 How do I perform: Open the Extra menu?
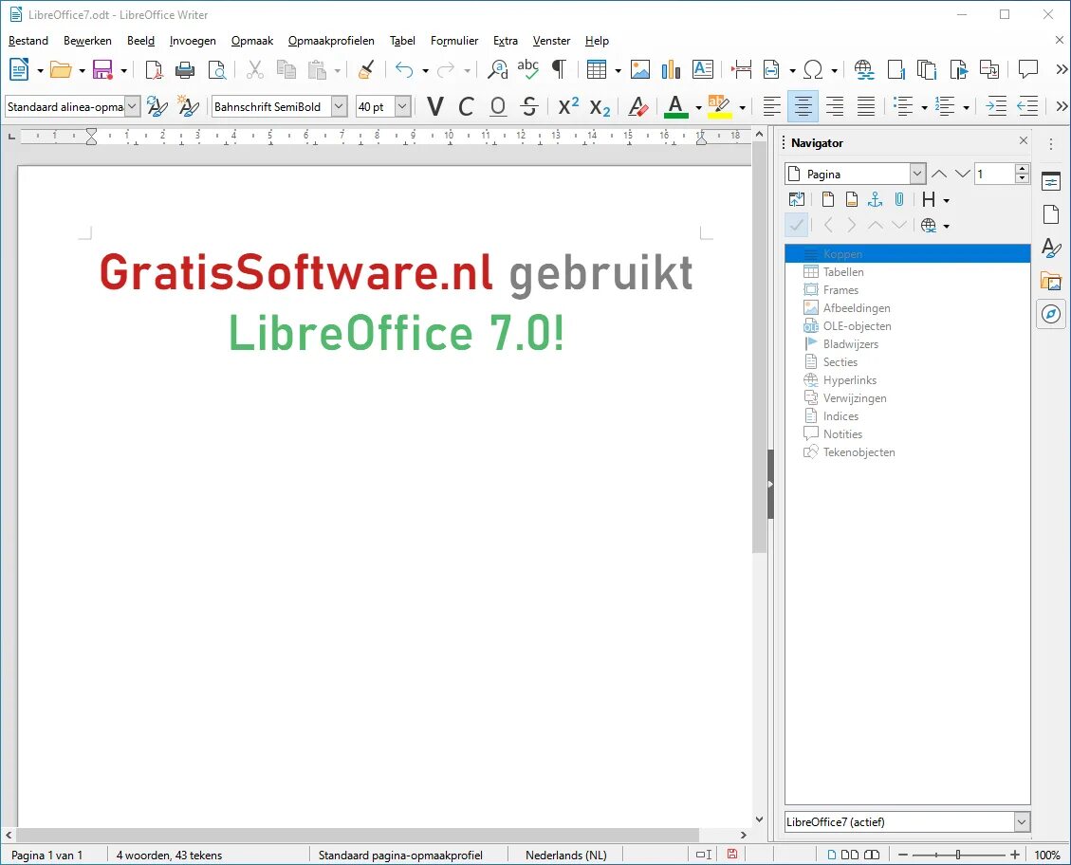[x=506, y=41]
